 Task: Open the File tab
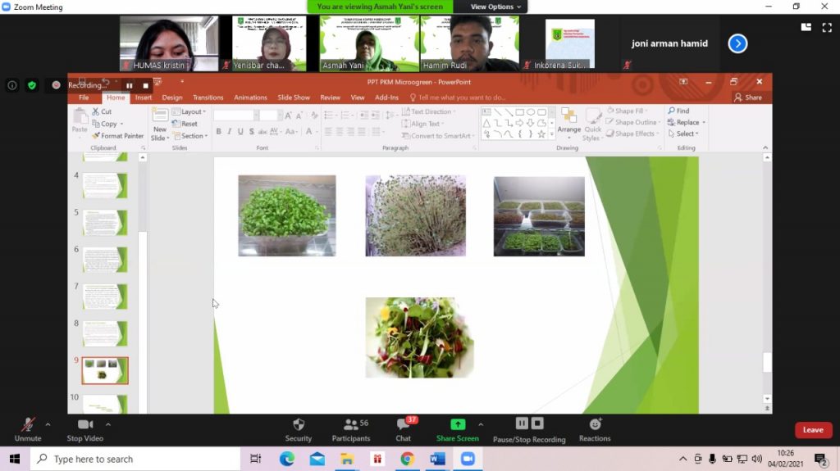pyautogui.click(x=84, y=97)
